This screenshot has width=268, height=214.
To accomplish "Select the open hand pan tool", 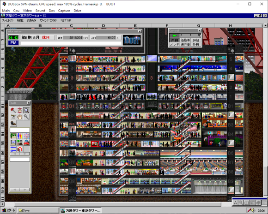I will coord(20,117).
